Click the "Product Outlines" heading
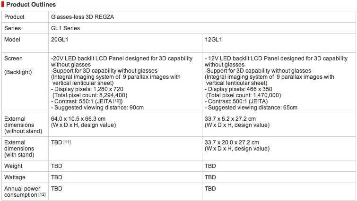This screenshot has height=201, width=357. [30, 4]
